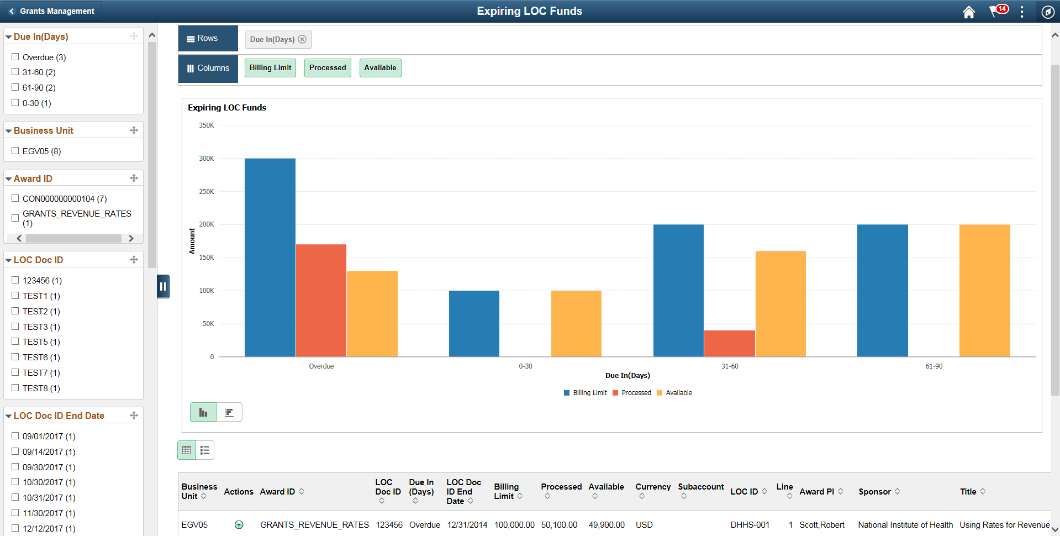This screenshot has width=1060, height=536.
Task: Open the Actions three-dot menu
Action: (1022, 12)
